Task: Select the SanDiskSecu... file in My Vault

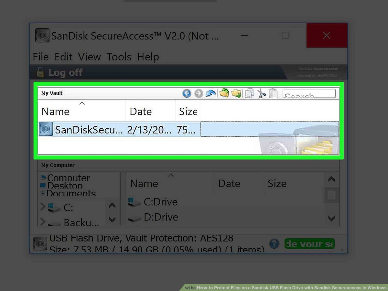Action: 89,129
